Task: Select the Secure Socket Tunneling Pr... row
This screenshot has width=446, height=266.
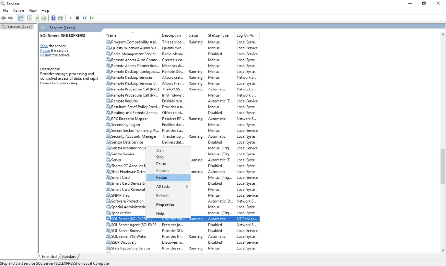Action: pos(182,131)
